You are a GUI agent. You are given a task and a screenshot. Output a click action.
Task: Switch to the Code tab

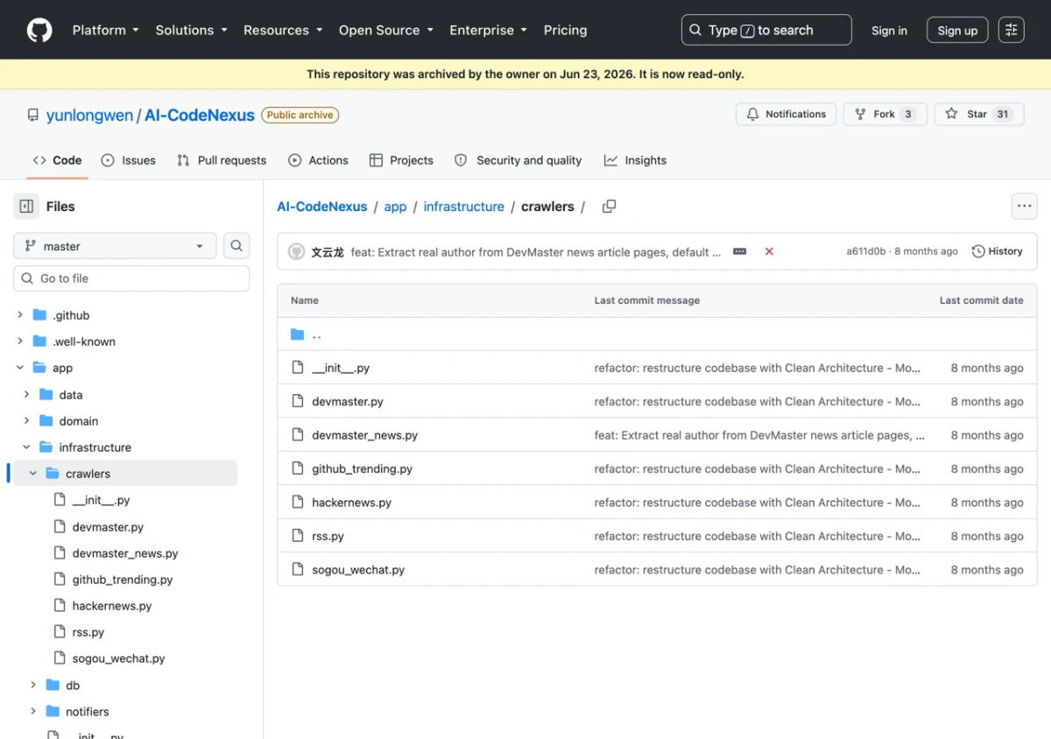57,160
